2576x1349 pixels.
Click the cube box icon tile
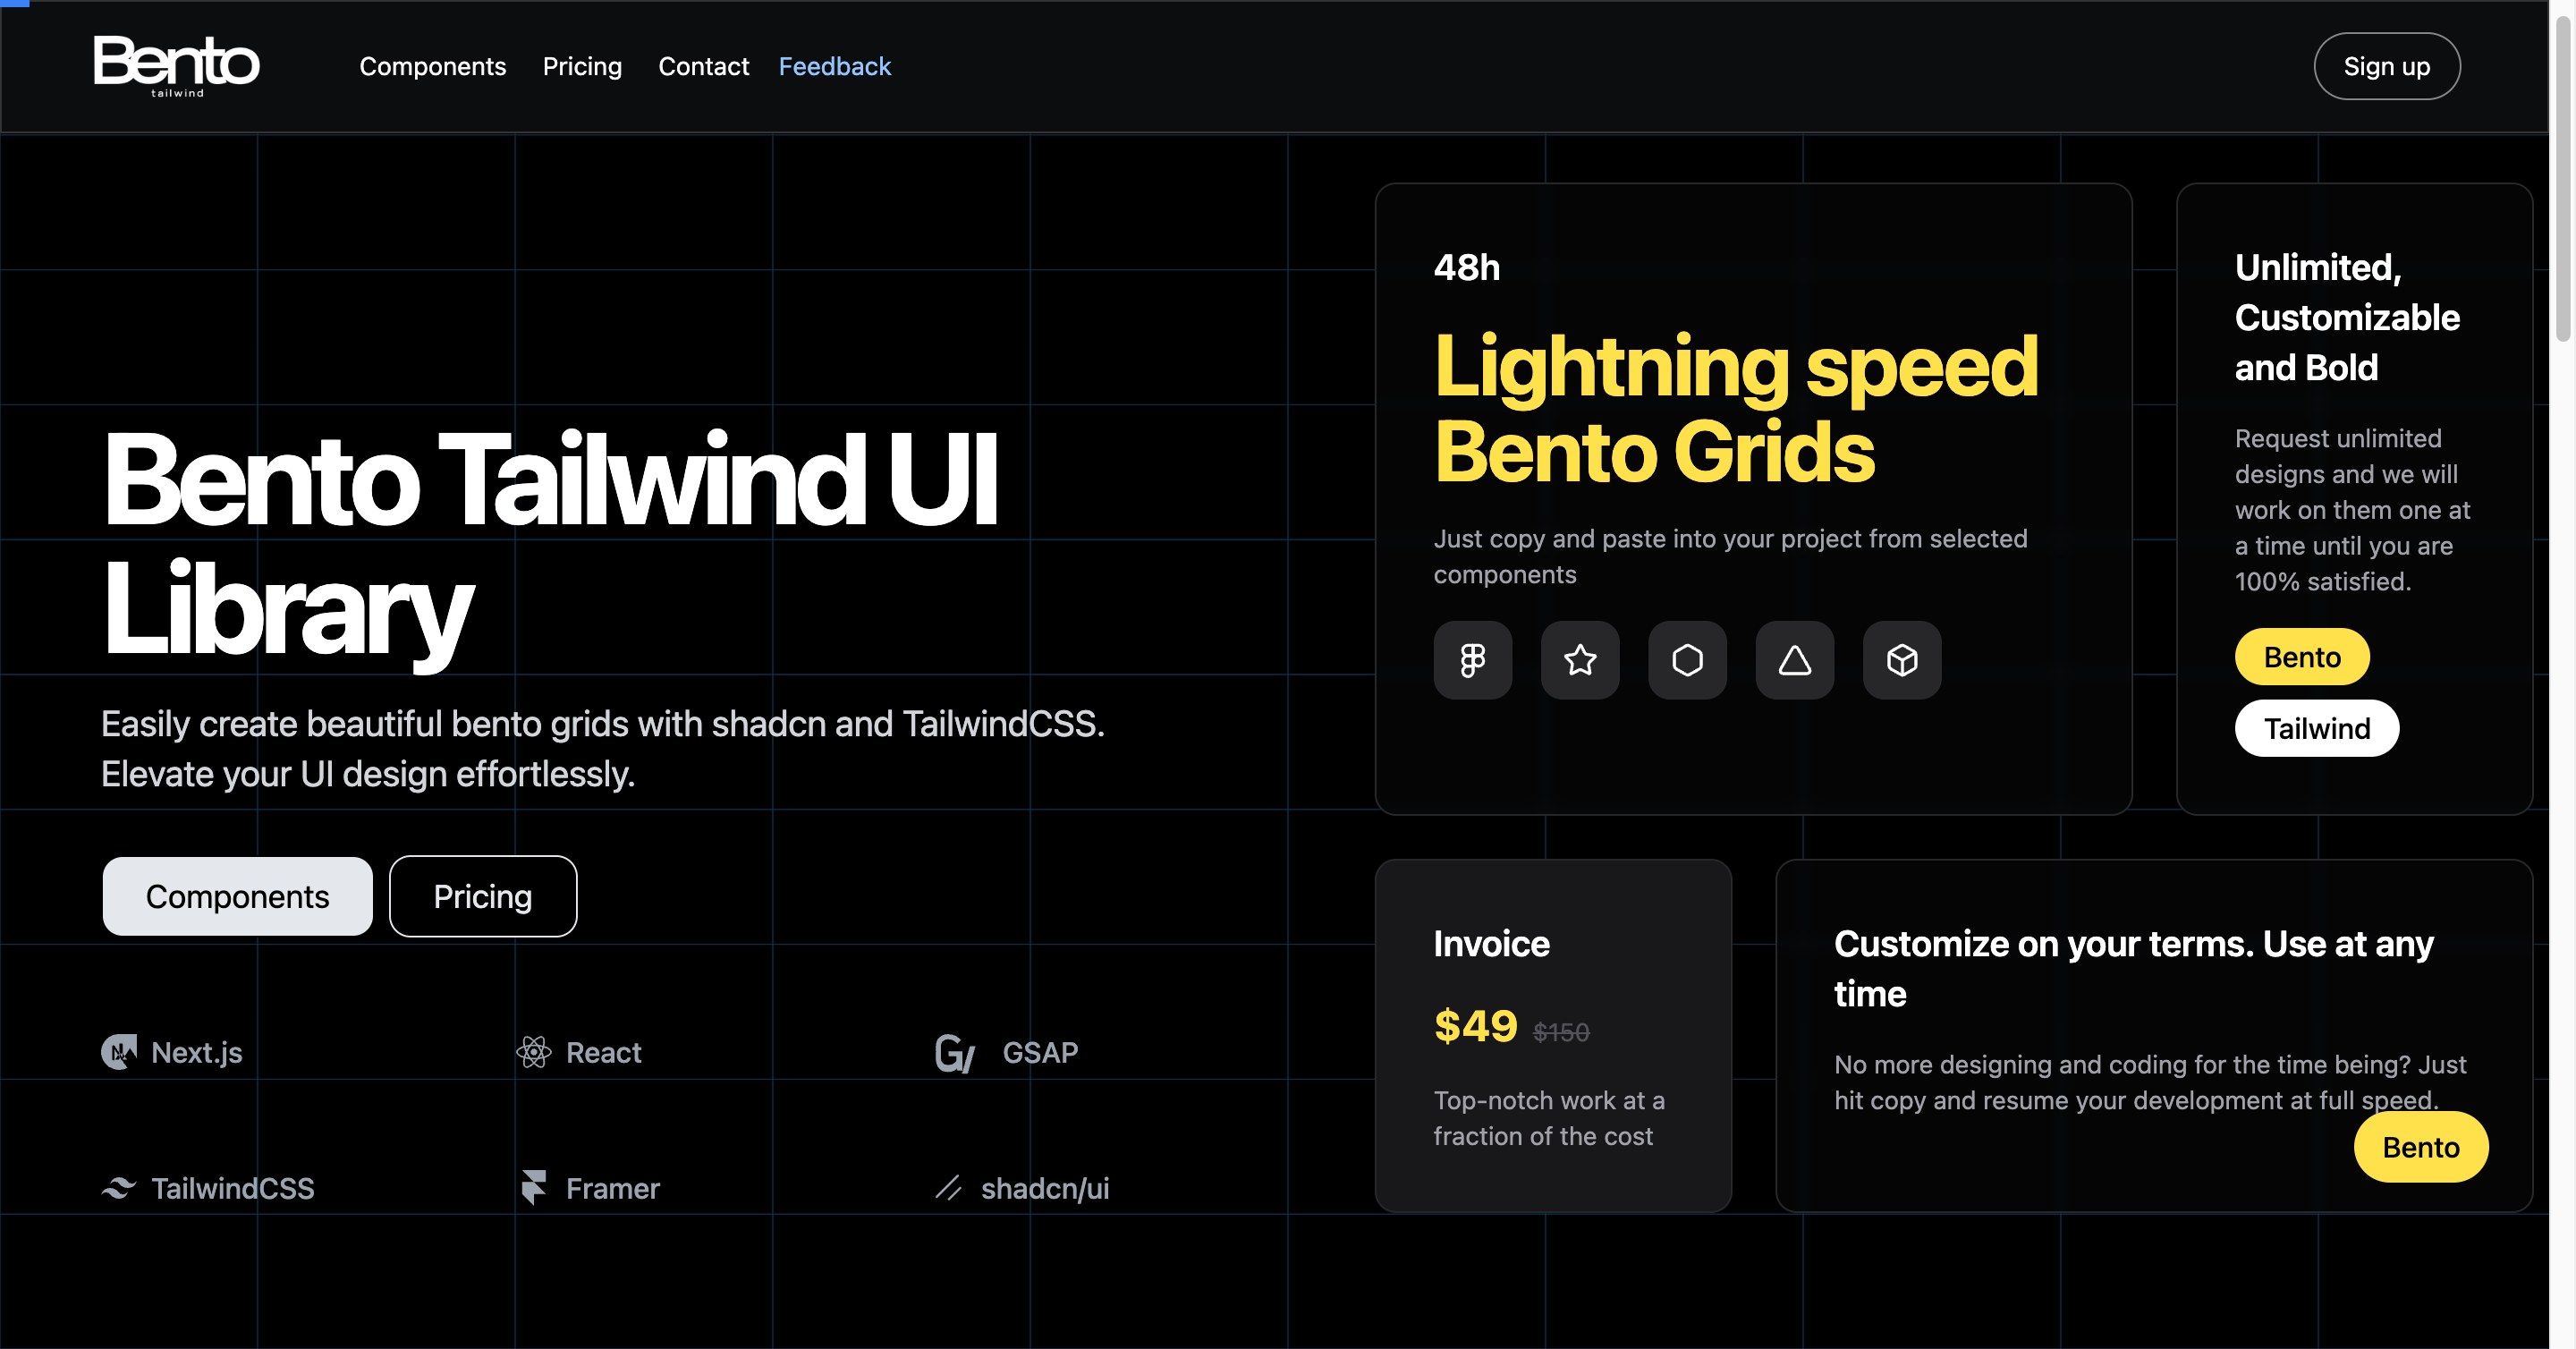coord(1902,660)
